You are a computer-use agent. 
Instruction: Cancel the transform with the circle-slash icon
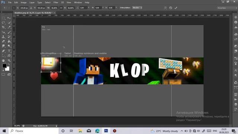point(171,8)
